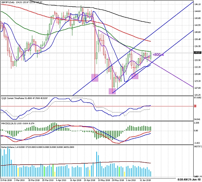Click the 19 Feb 2010 date label

(5, 180)
